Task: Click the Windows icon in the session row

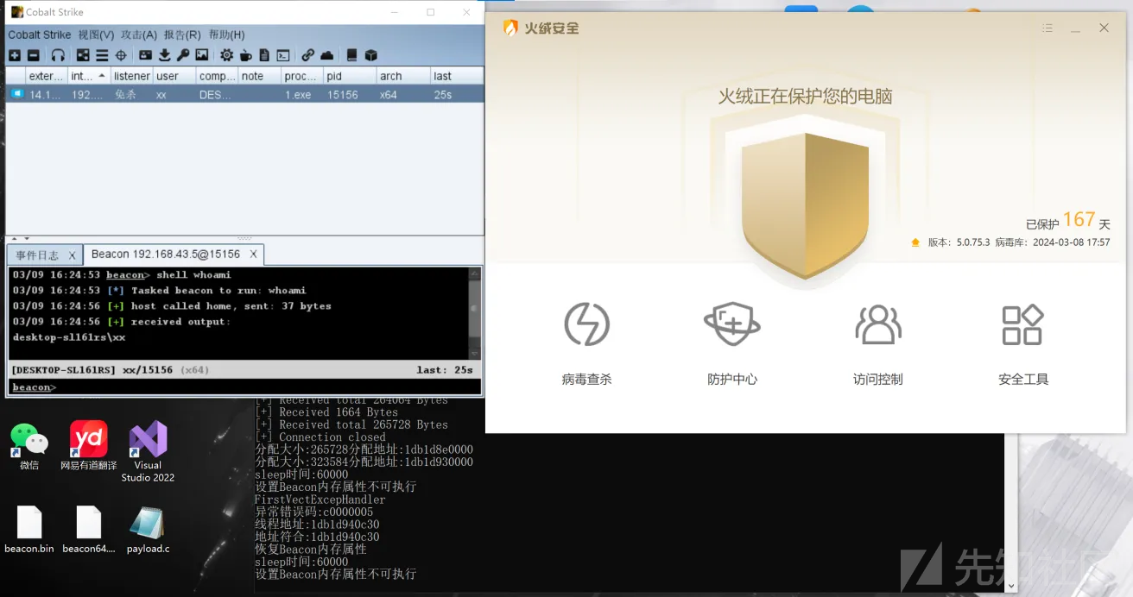Action: coord(16,94)
